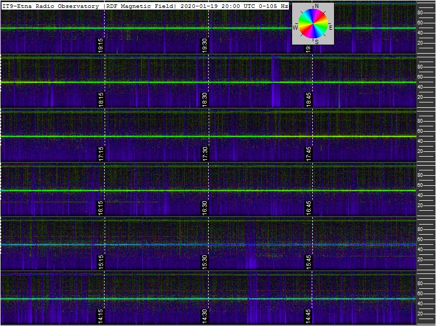
Task: Select the 18:15 time marker label
Action: tap(101, 99)
